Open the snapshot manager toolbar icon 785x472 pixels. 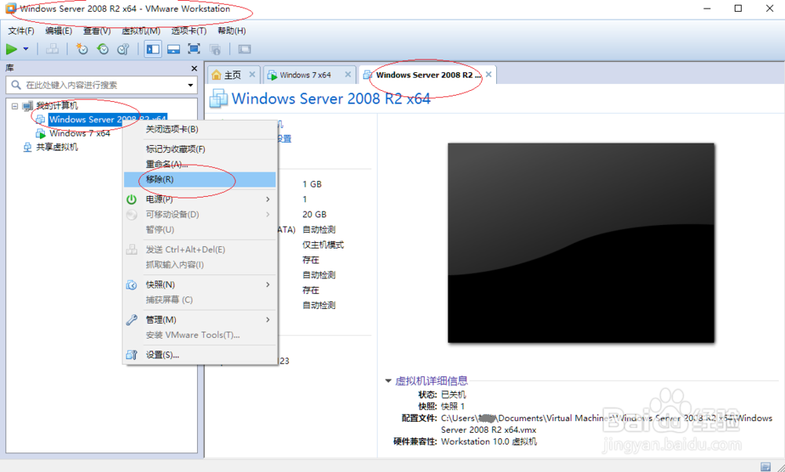[x=123, y=49]
